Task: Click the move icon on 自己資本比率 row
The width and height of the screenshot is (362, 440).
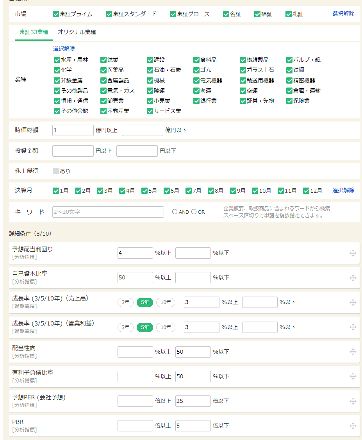Action: pos(353,278)
